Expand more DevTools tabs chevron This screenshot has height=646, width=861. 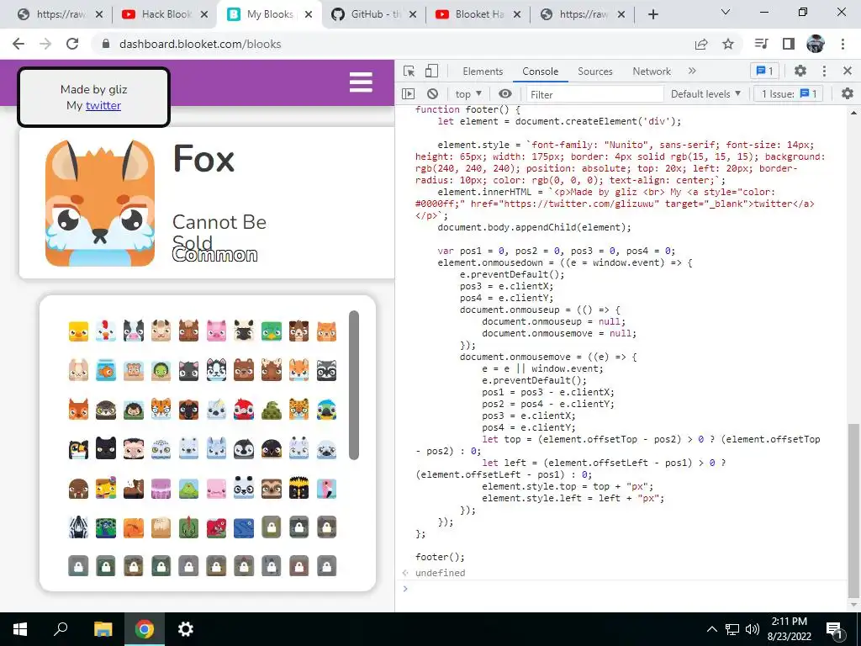point(692,71)
